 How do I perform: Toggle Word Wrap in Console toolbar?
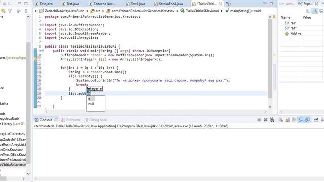[294, 120]
